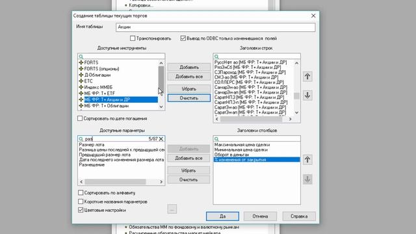Click search icon in row headers

pyautogui.click(x=216, y=57)
